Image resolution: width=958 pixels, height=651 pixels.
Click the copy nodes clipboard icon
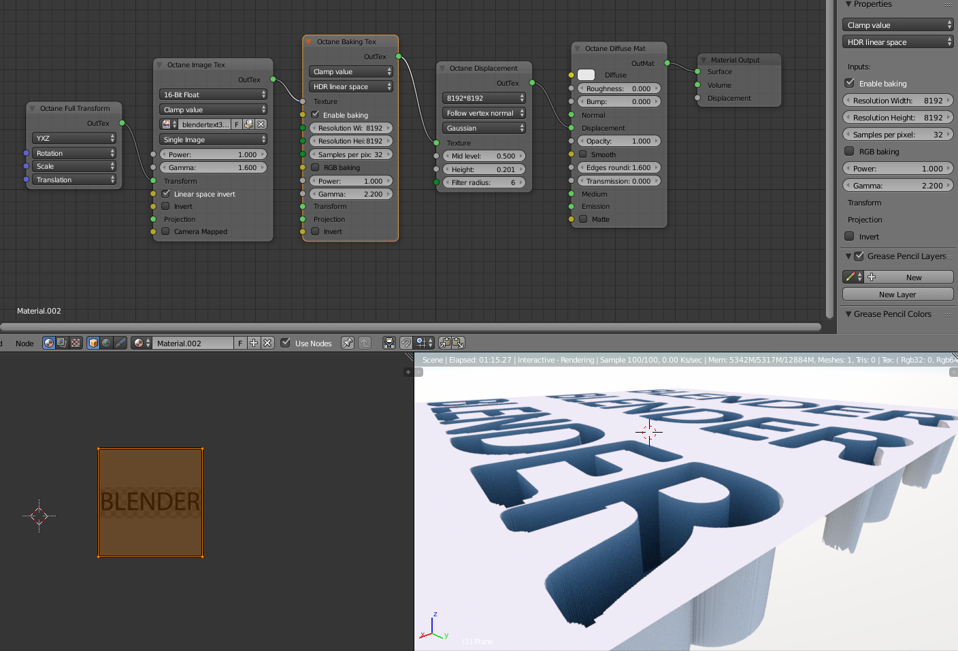(x=445, y=343)
